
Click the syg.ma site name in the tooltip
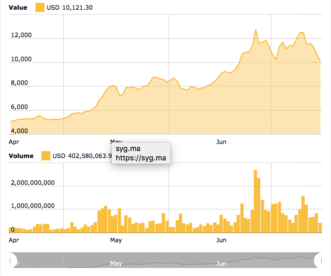[x=127, y=149]
